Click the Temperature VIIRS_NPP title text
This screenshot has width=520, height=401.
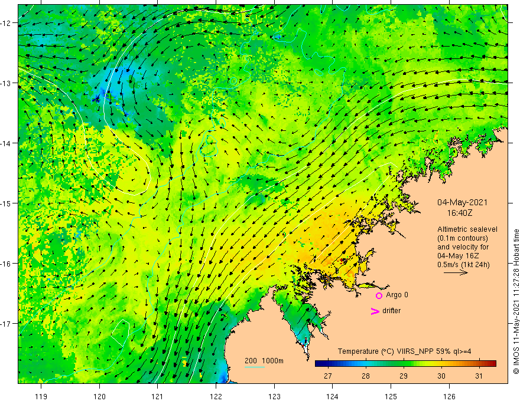click(404, 351)
